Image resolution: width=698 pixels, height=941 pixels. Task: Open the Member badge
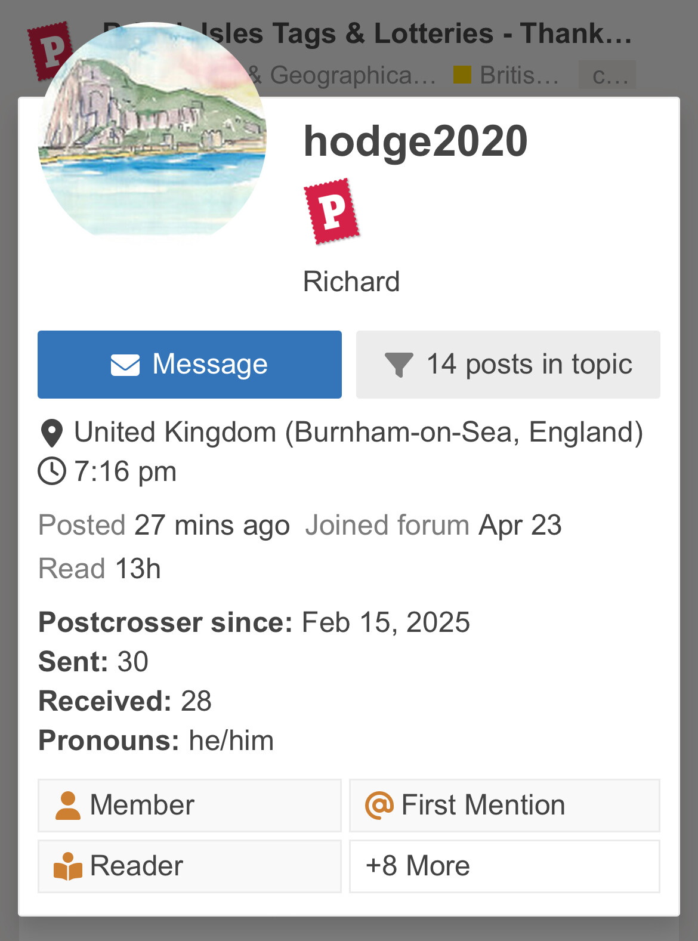coord(190,806)
